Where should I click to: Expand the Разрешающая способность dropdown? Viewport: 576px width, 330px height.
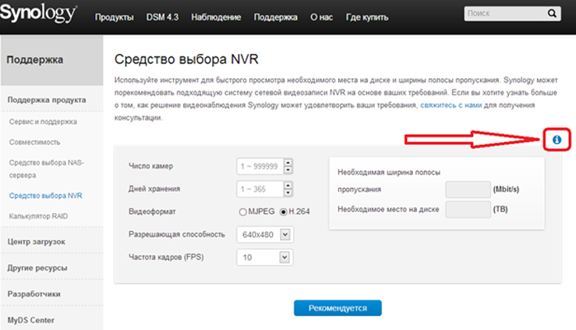coord(285,235)
